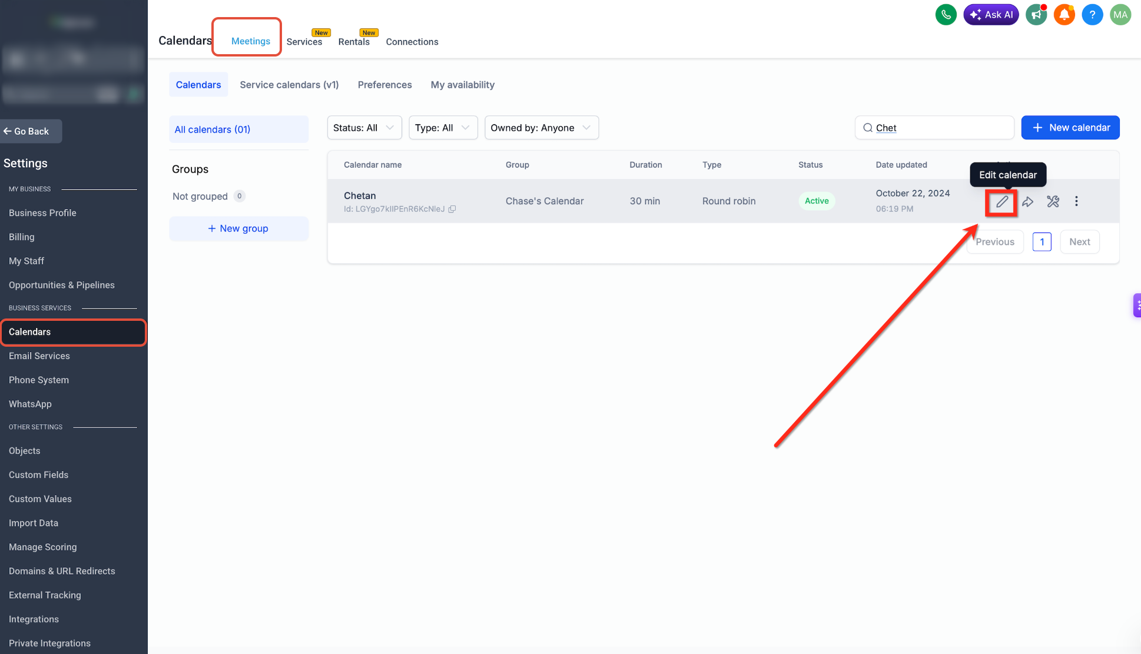Select the Not grouped group
Viewport: 1141px width, 654px height.
(208, 196)
